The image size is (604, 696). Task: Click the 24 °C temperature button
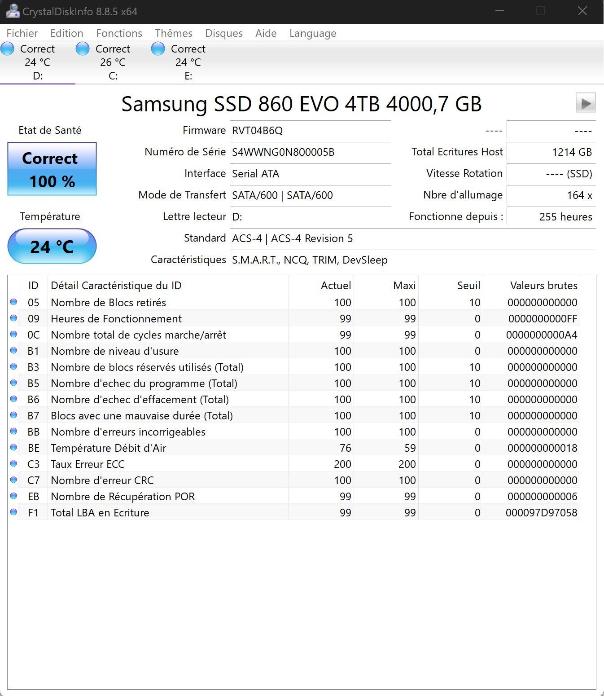click(52, 246)
